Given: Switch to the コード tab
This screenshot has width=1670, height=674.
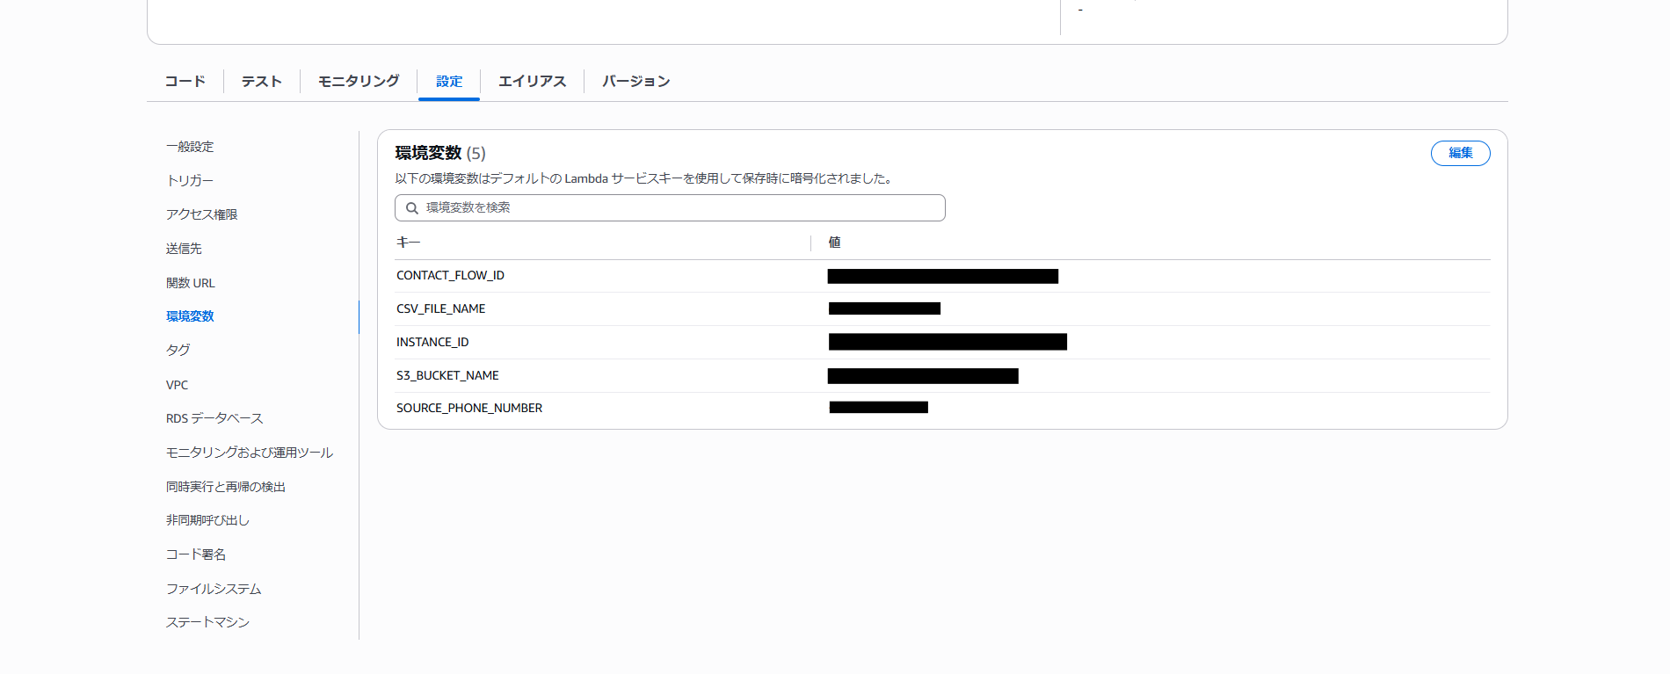Looking at the screenshot, I should 185,82.
